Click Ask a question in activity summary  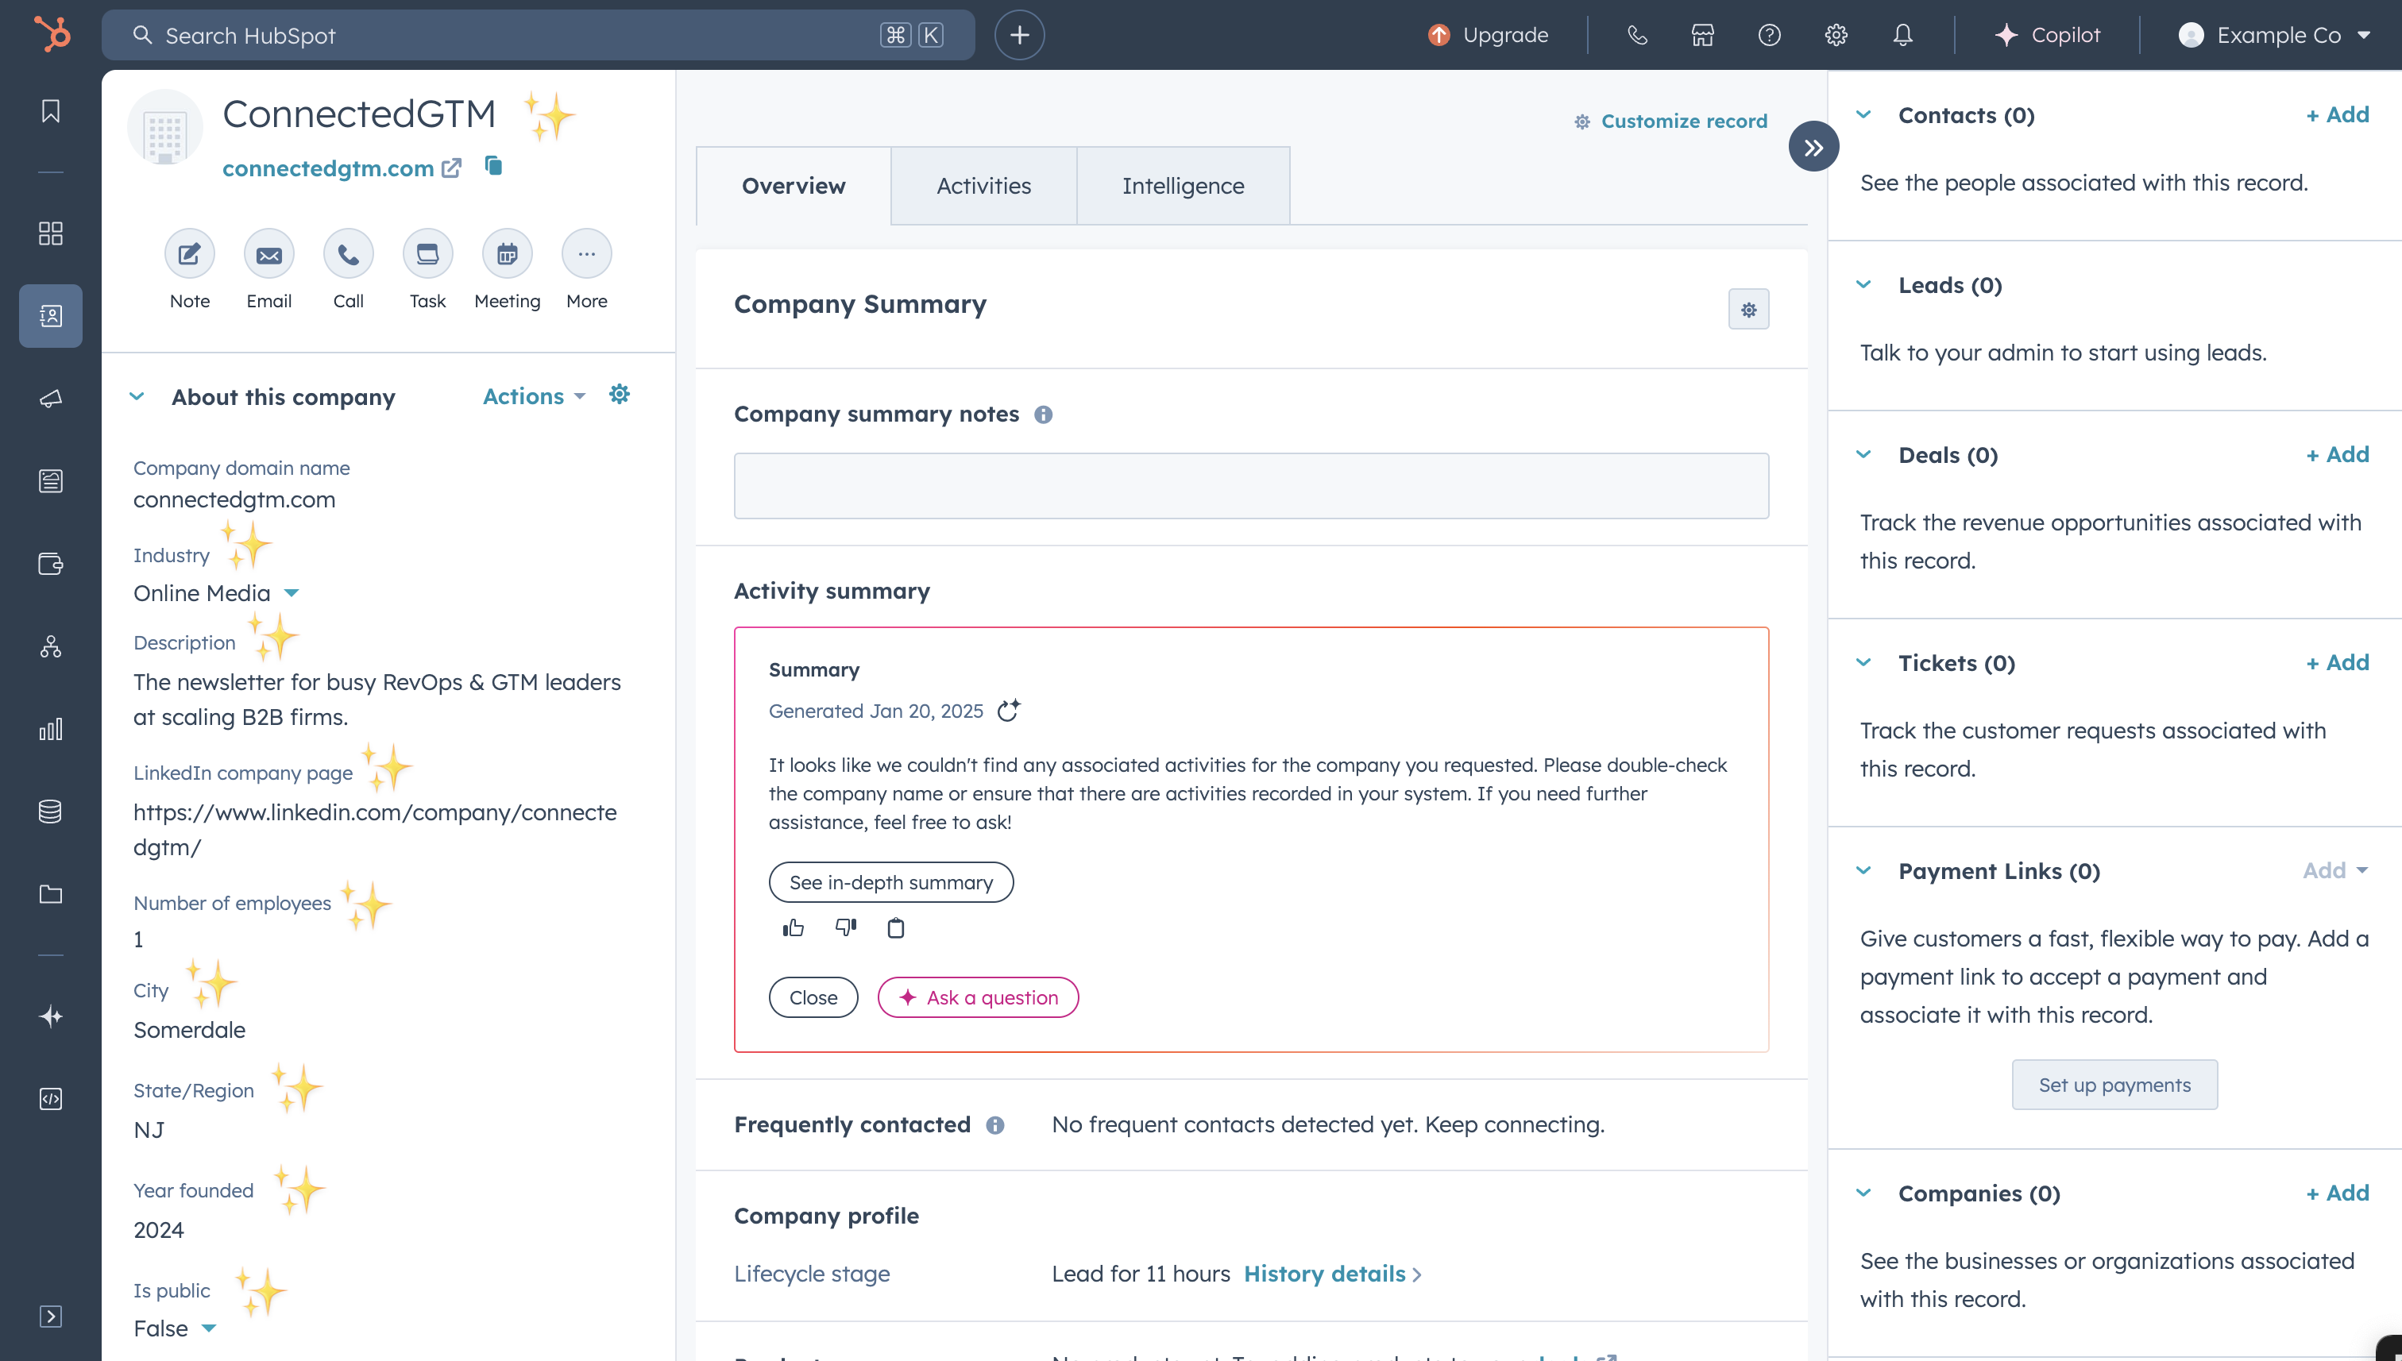click(979, 997)
